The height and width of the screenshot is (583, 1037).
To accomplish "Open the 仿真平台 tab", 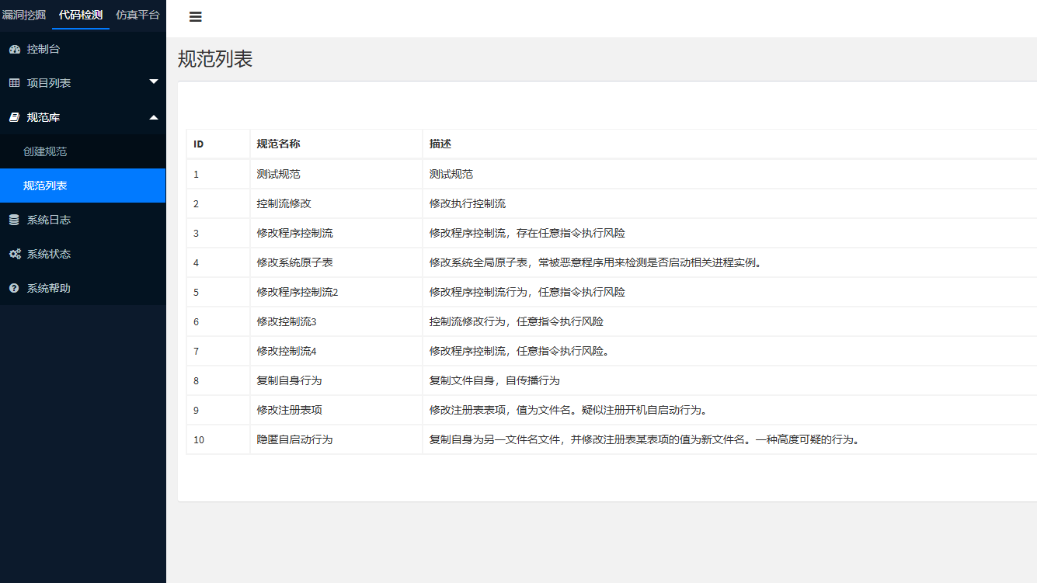I will [137, 14].
